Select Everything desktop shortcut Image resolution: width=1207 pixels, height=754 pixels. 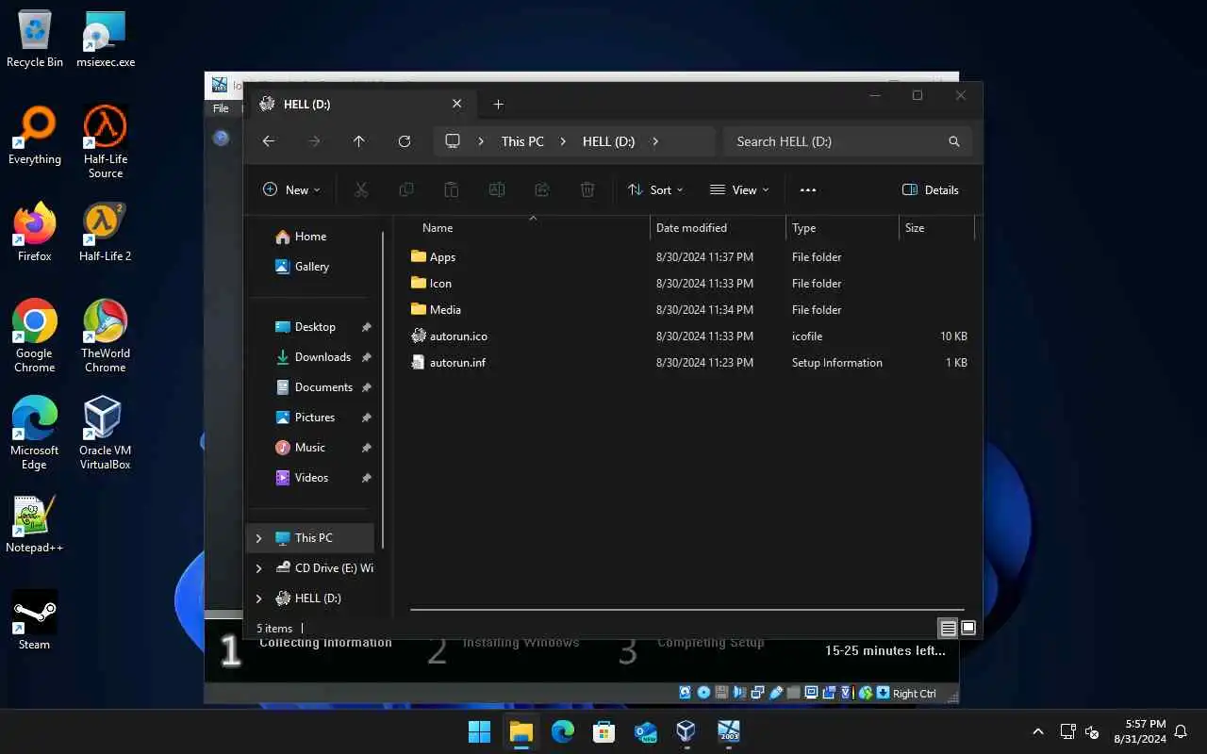coord(35,135)
